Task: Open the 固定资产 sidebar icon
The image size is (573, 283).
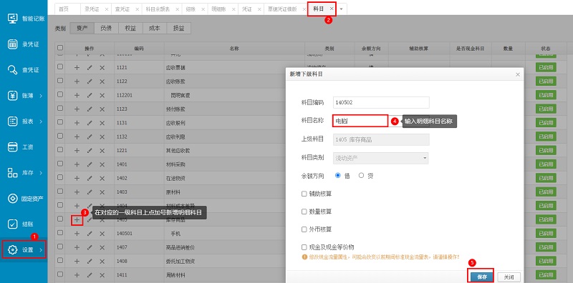Action: click(13, 199)
